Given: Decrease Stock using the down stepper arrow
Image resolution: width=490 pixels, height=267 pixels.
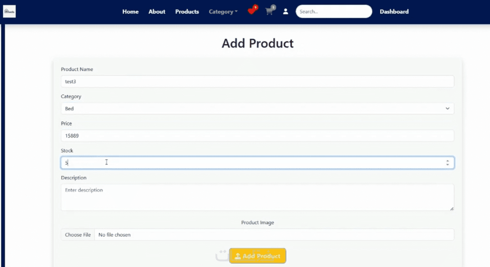Looking at the screenshot, I should coord(448,165).
